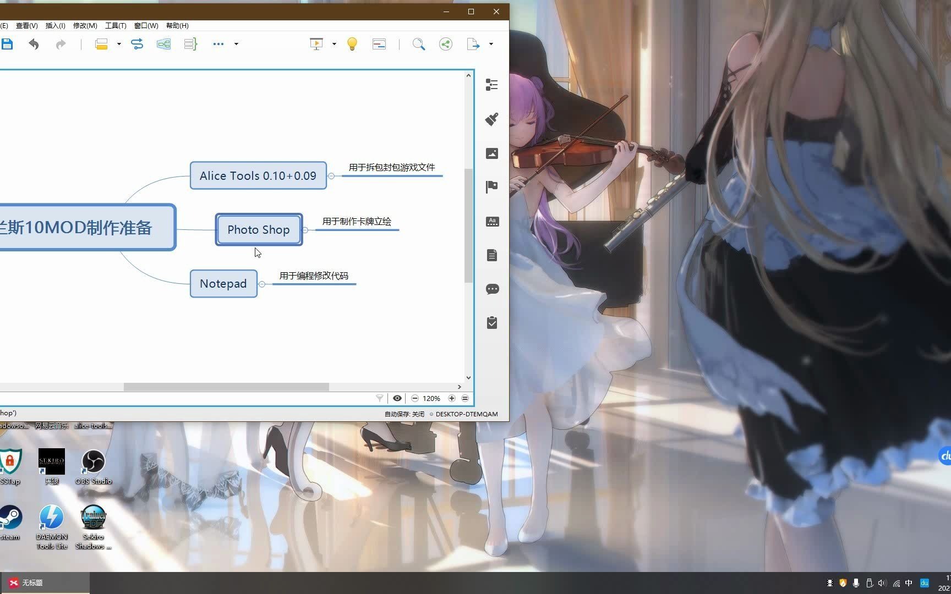The width and height of the screenshot is (951, 594).
Task: Add a boundary around the selected topic
Action: coord(163,44)
